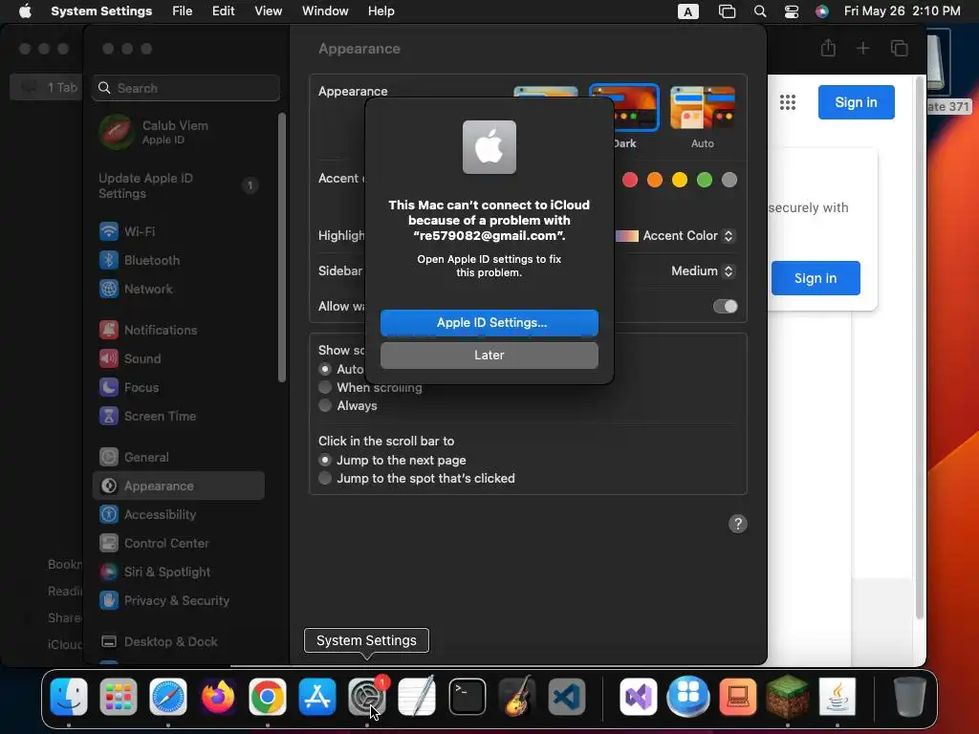Select Auto appearance thumbnail
Image resolution: width=979 pixels, height=734 pixels.
tap(703, 109)
